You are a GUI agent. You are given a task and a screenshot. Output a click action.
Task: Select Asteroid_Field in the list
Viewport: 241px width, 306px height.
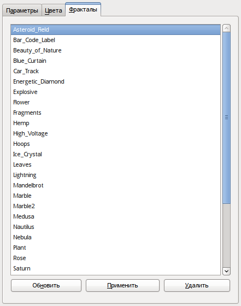115,30
